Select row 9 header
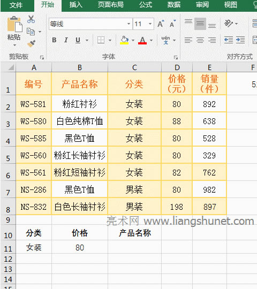 pos(8,220)
